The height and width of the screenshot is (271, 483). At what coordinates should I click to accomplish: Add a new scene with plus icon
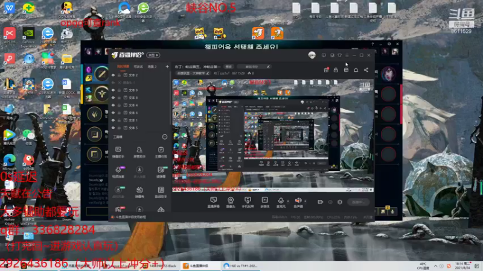coord(167,67)
